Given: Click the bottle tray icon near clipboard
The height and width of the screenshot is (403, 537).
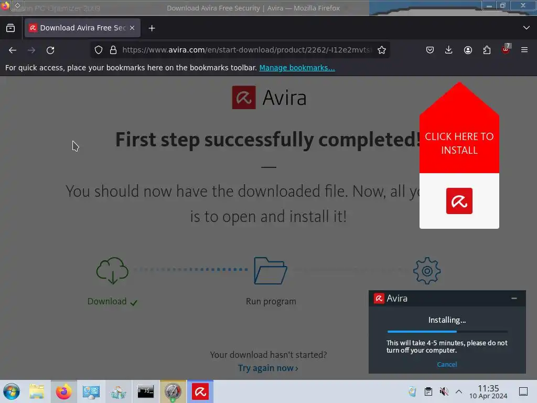Looking at the screenshot, I should coord(413,391).
